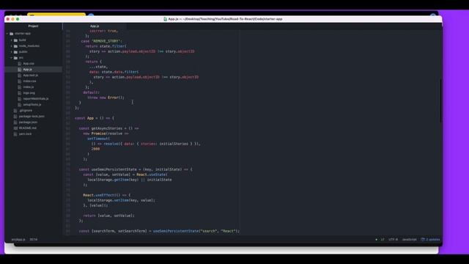Click the 'return [value, setValue];' line

click(109, 216)
